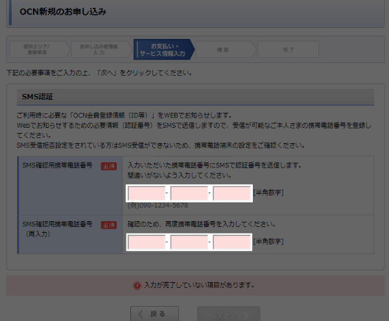
Task: Click first box of SMS phone number field
Action: coord(147,193)
